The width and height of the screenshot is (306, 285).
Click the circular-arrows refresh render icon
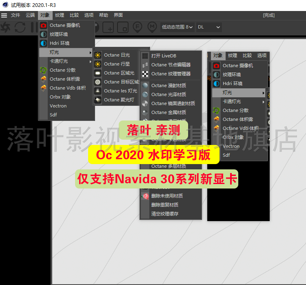pyautogui.click(x=20, y=27)
